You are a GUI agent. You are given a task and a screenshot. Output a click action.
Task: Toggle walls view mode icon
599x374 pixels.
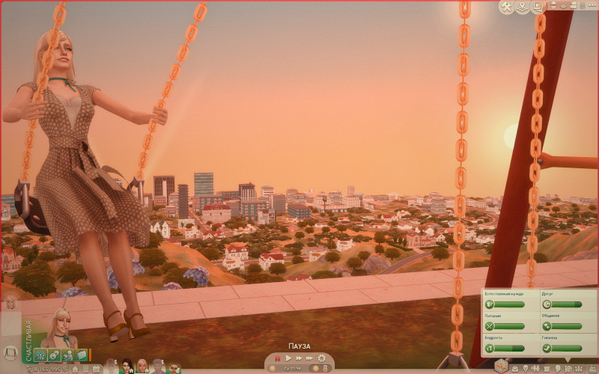coord(563,6)
